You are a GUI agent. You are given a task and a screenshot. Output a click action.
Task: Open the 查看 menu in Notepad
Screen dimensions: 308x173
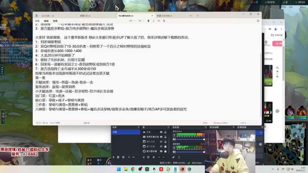pos(55,21)
